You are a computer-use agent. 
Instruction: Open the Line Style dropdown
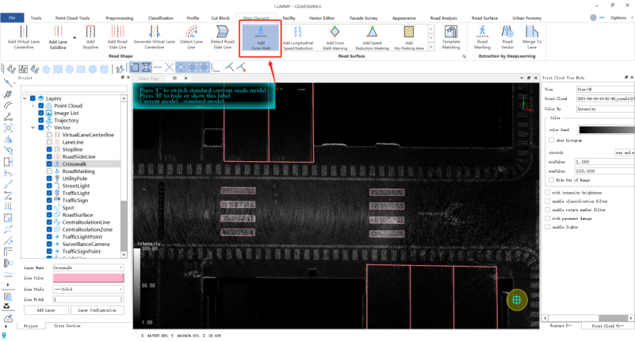(x=88, y=290)
